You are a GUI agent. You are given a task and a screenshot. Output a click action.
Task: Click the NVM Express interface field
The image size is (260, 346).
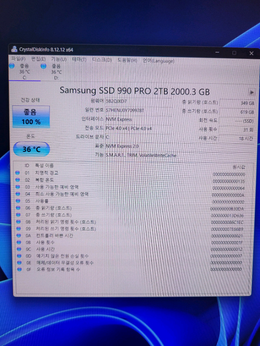click(x=138, y=119)
